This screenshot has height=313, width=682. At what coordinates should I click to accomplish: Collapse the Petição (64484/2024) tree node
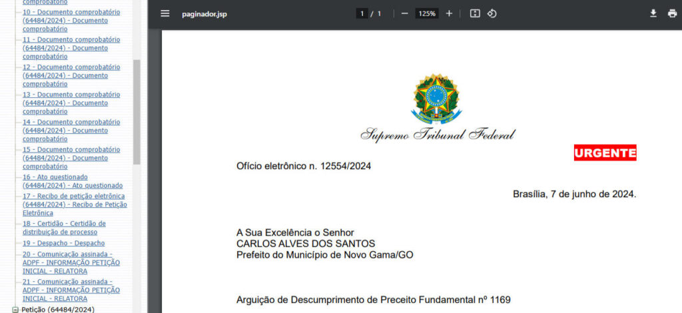click(15, 310)
